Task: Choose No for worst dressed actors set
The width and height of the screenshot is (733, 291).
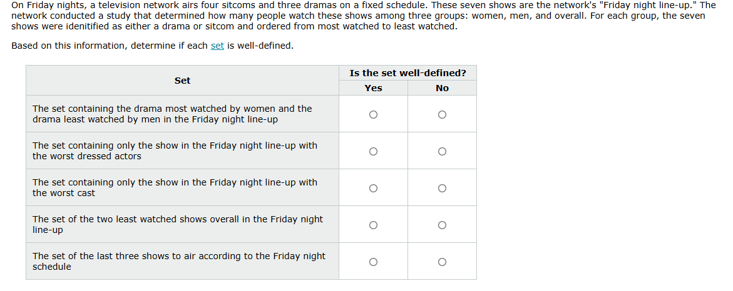Action: point(442,151)
